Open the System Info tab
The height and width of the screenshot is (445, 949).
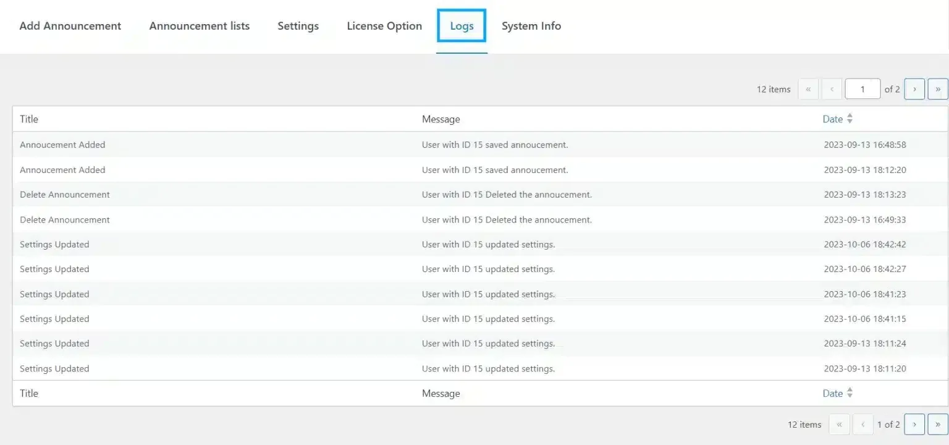pyautogui.click(x=531, y=26)
